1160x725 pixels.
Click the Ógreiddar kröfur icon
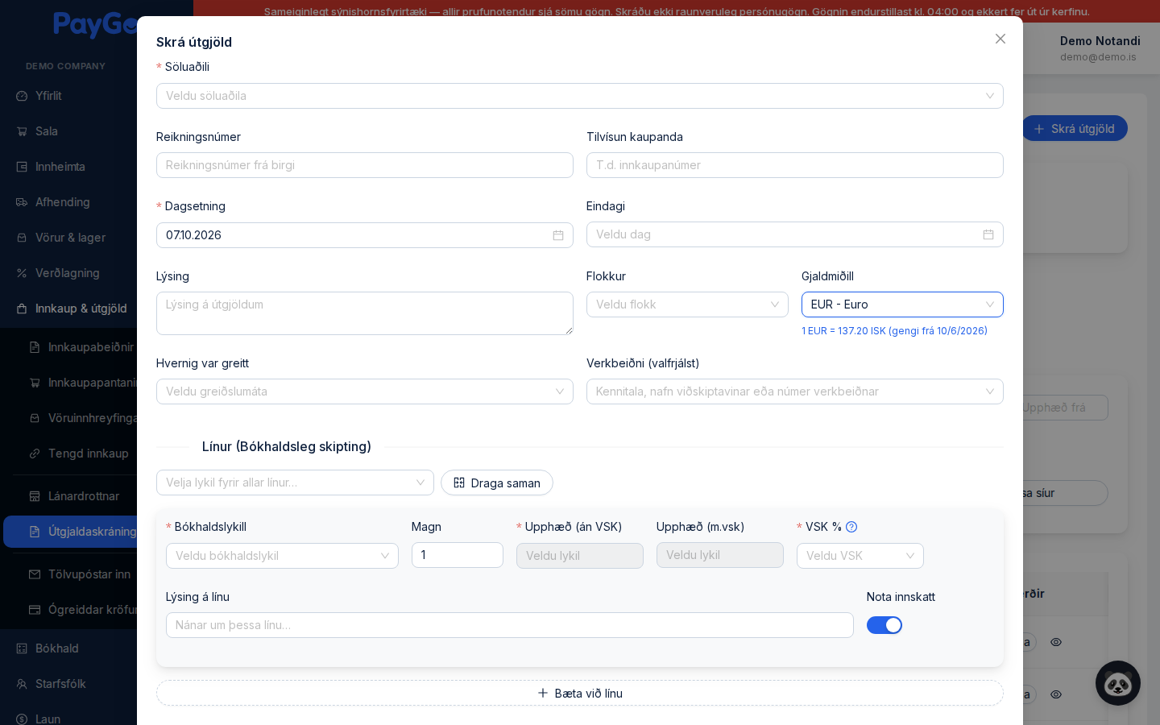(35, 610)
